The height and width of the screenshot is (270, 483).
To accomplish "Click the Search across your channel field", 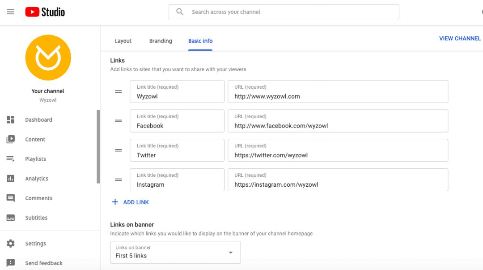I will click(x=284, y=12).
